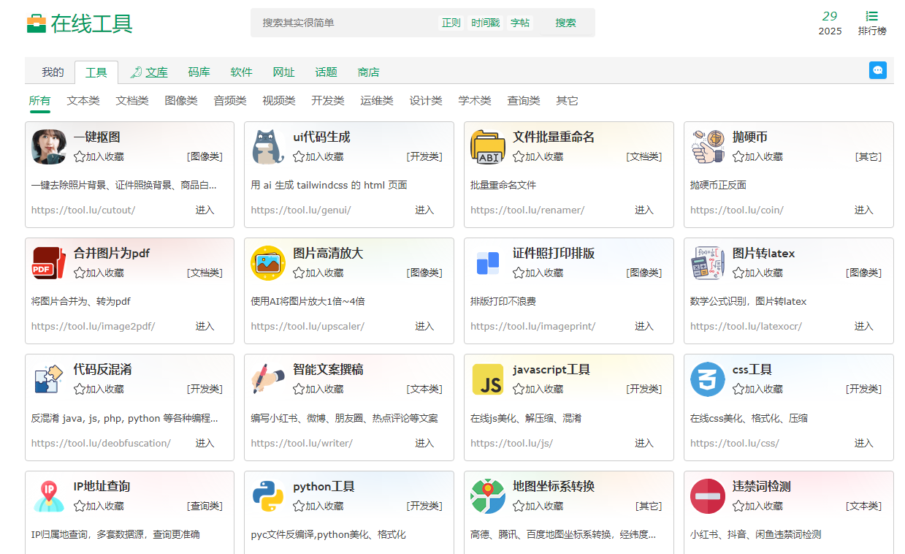
Task: Click the 抛硬币 coin-flip icon
Action: click(707, 147)
